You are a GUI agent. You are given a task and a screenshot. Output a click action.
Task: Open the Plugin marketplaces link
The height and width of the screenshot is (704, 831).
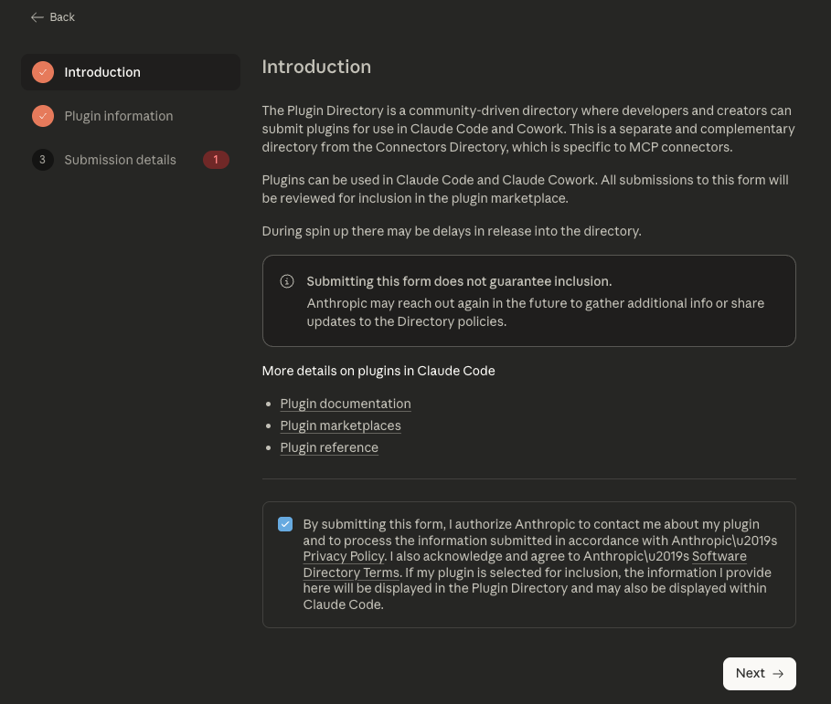point(340,426)
